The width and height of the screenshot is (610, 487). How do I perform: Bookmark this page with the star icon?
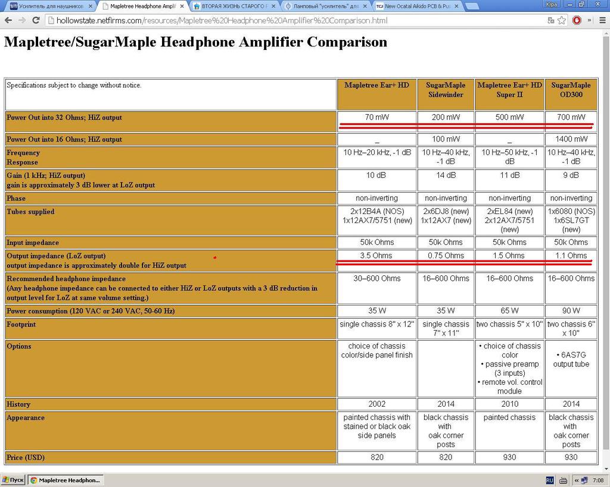(x=561, y=21)
